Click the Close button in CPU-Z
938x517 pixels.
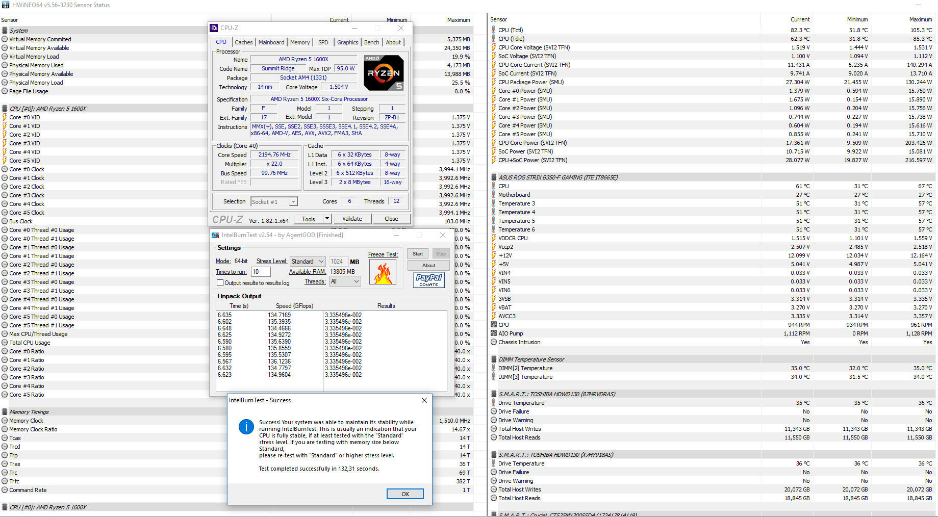coord(391,219)
